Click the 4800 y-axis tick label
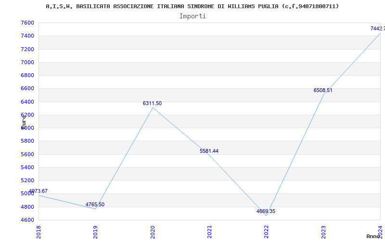 click(27, 207)
